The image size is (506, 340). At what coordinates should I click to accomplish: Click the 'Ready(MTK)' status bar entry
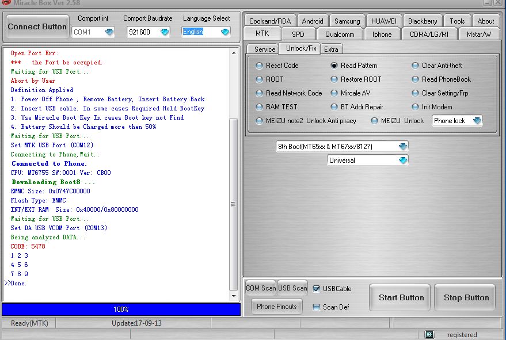29,323
